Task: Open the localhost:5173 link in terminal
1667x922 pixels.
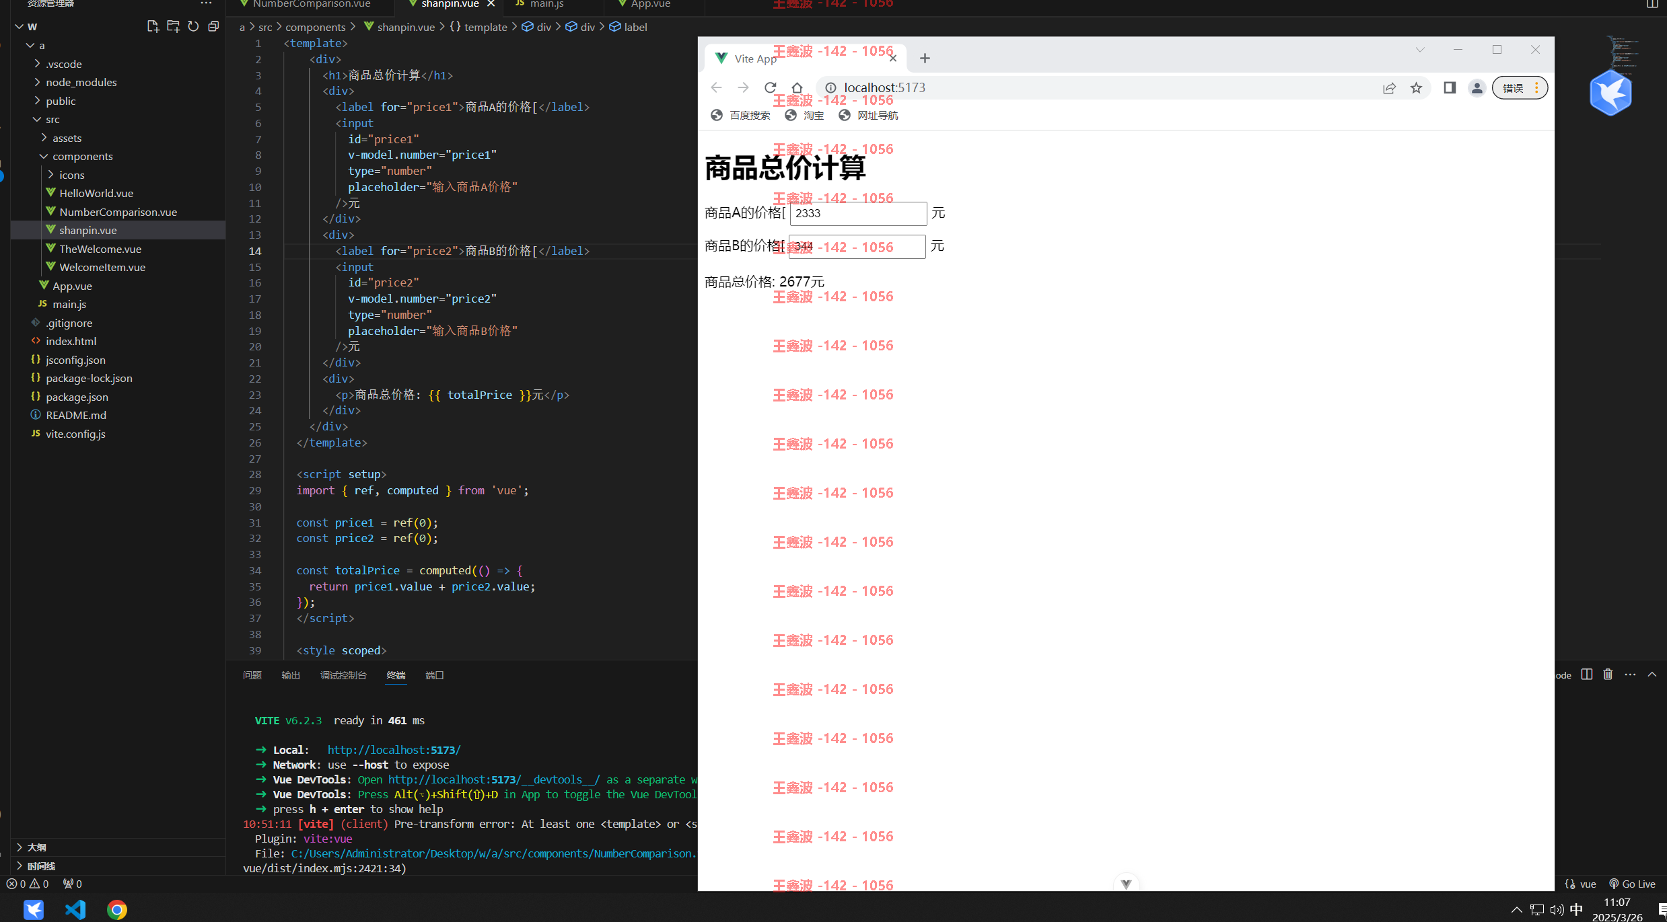Action: [394, 749]
